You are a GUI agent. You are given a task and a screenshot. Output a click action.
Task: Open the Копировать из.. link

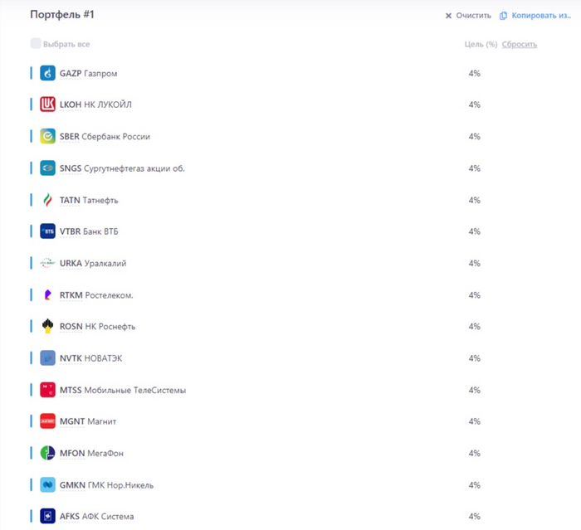pyautogui.click(x=541, y=16)
